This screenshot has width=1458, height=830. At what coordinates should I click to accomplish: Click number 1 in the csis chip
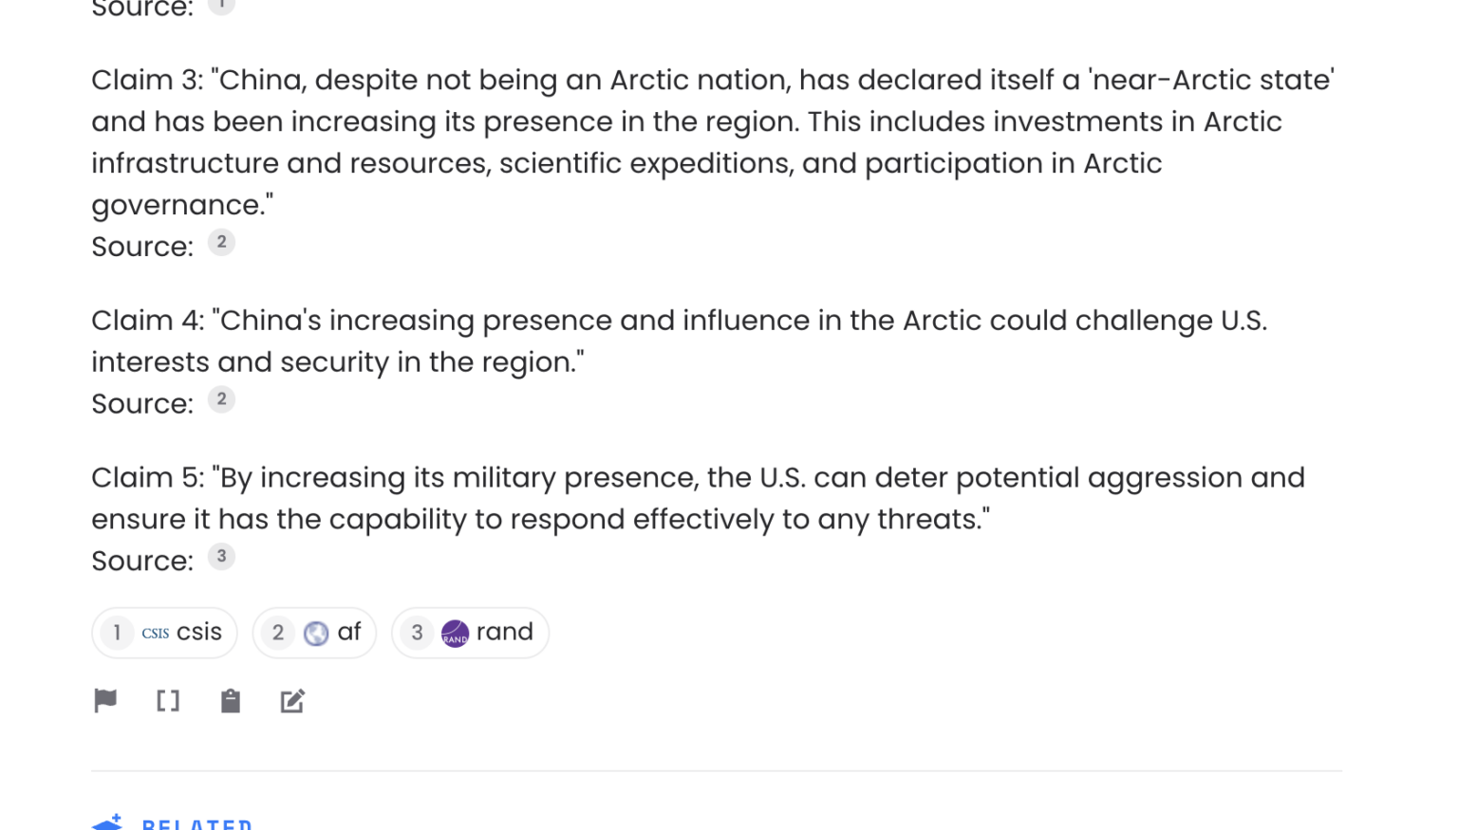click(117, 633)
